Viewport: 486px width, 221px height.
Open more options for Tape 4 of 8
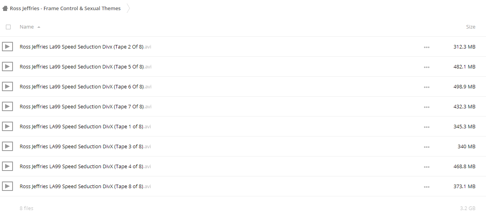(427, 167)
